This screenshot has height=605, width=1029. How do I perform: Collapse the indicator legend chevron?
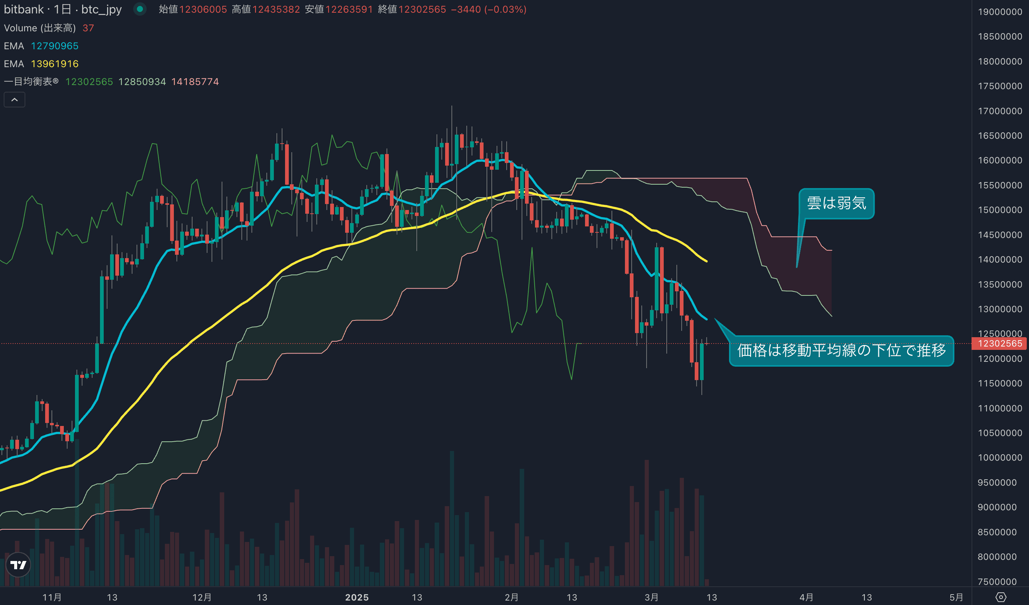click(14, 100)
